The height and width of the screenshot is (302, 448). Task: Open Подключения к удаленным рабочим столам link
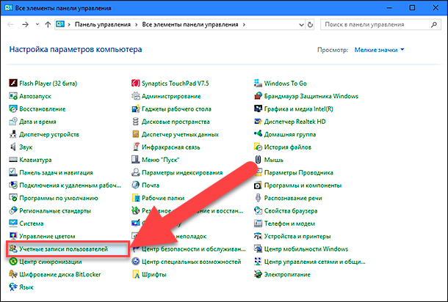pyautogui.click(x=70, y=185)
